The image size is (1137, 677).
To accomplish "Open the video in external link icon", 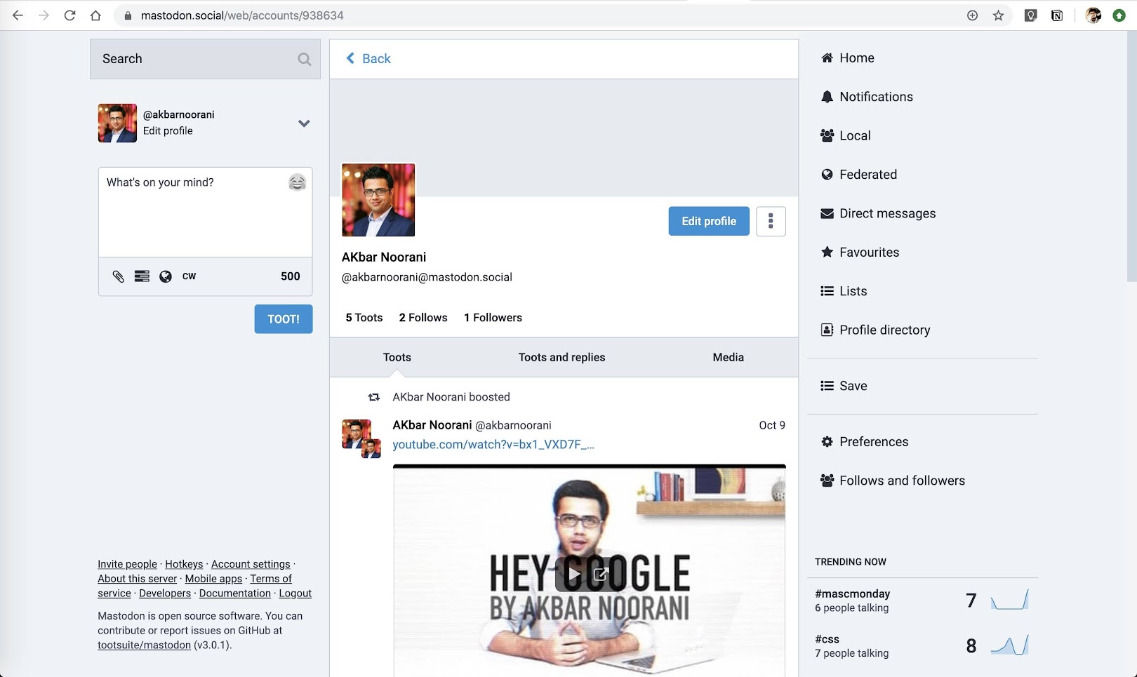I will 601,575.
